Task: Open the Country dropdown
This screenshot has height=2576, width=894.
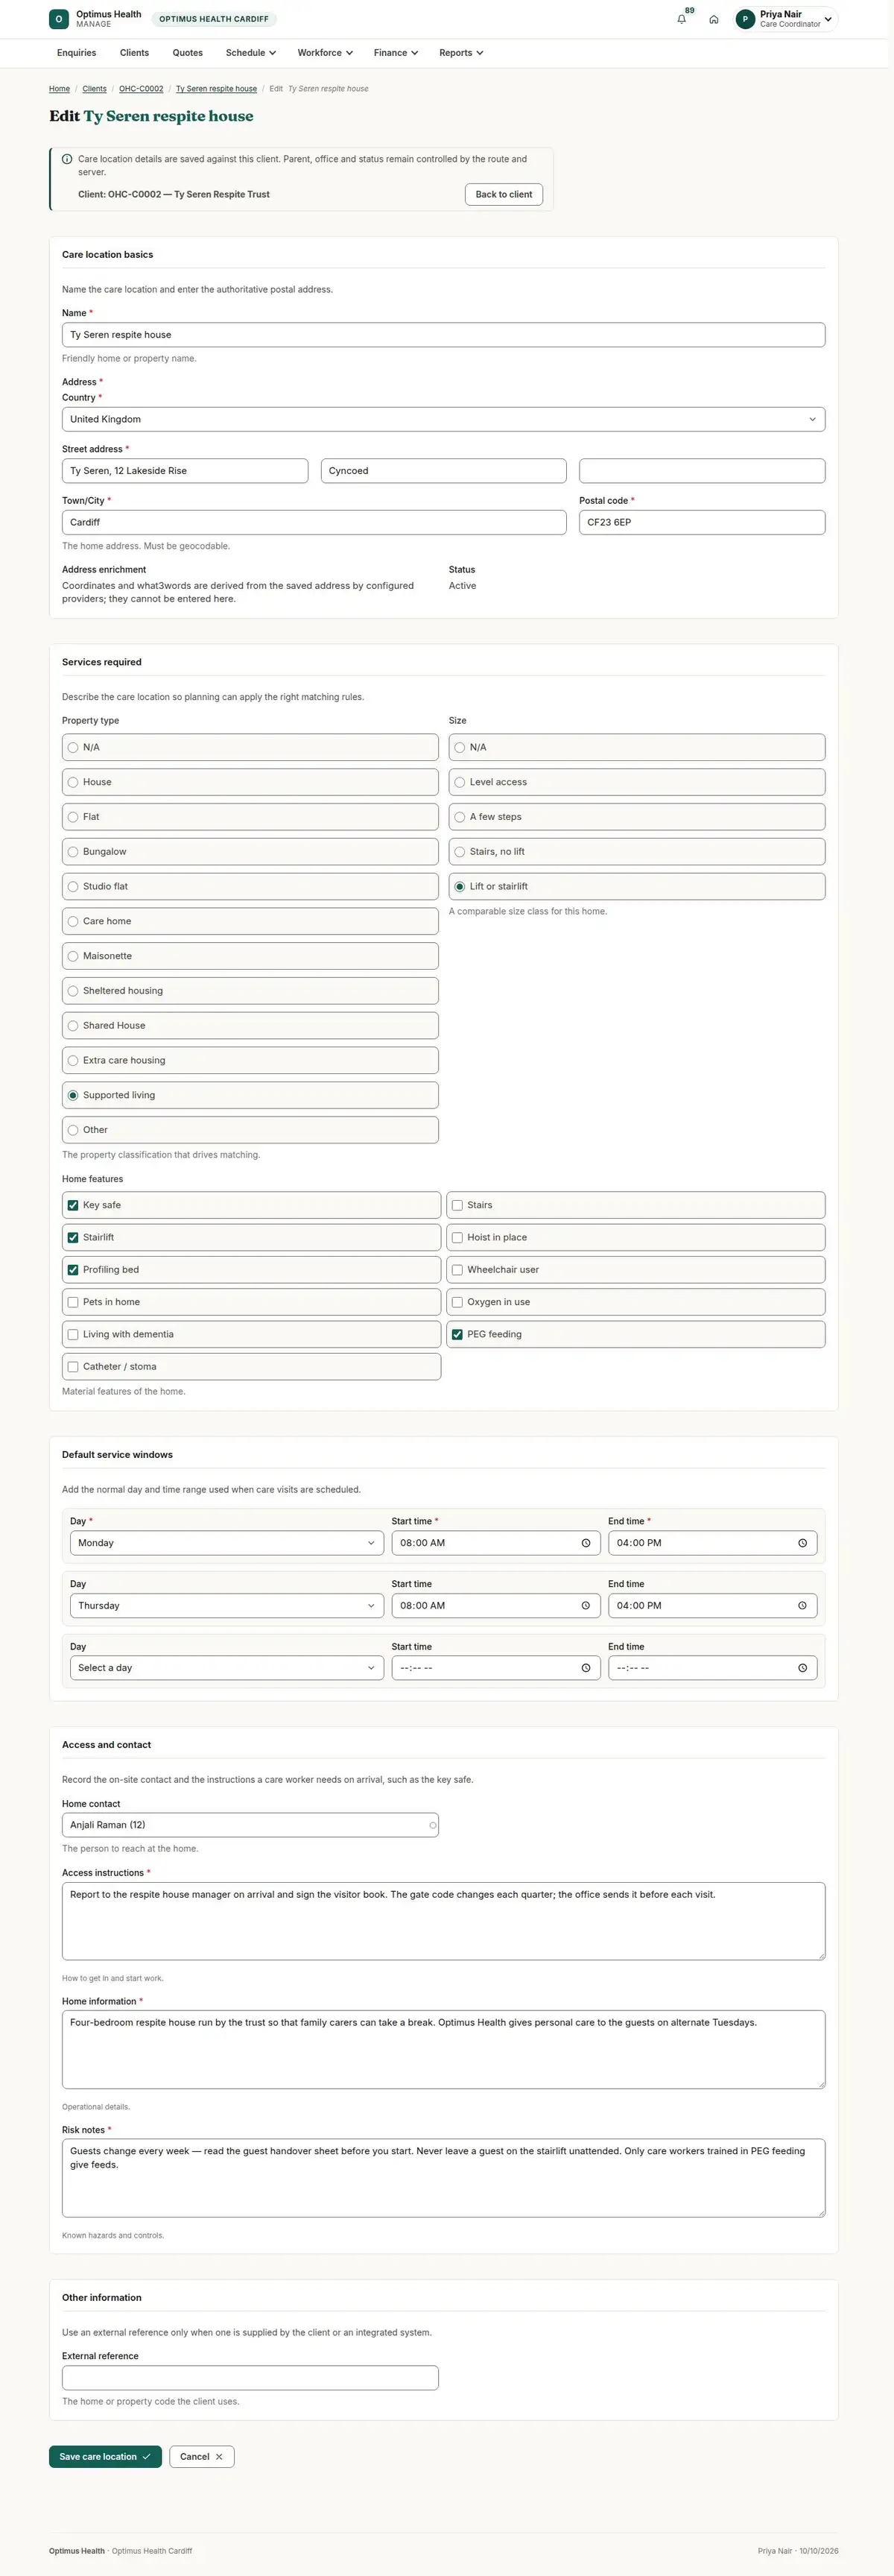Action: (443, 419)
